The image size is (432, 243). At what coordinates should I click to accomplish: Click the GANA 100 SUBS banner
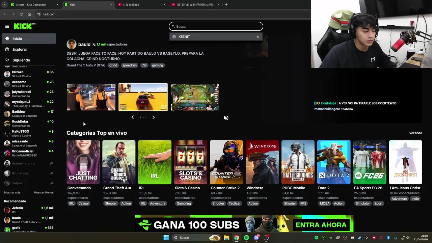244,224
